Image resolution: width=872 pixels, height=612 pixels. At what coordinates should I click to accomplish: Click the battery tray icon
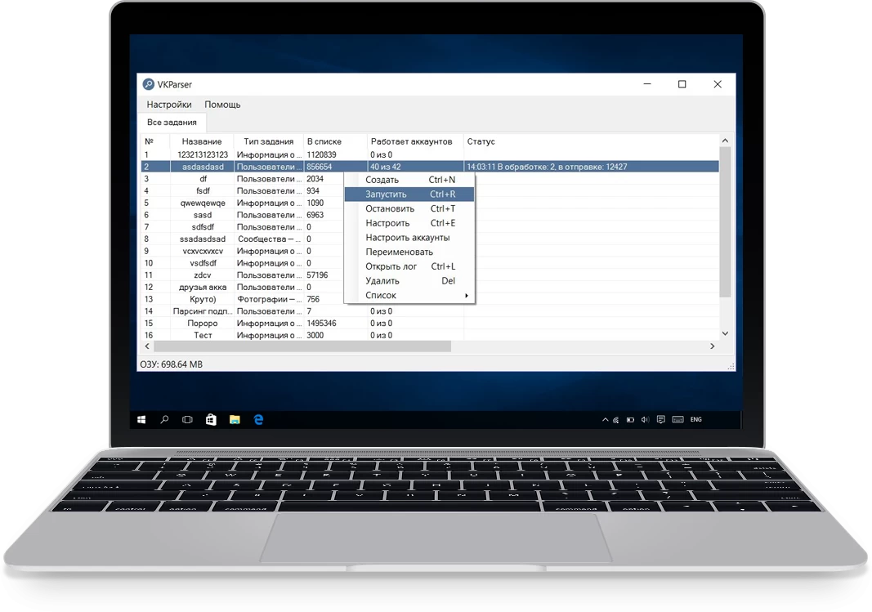click(631, 420)
